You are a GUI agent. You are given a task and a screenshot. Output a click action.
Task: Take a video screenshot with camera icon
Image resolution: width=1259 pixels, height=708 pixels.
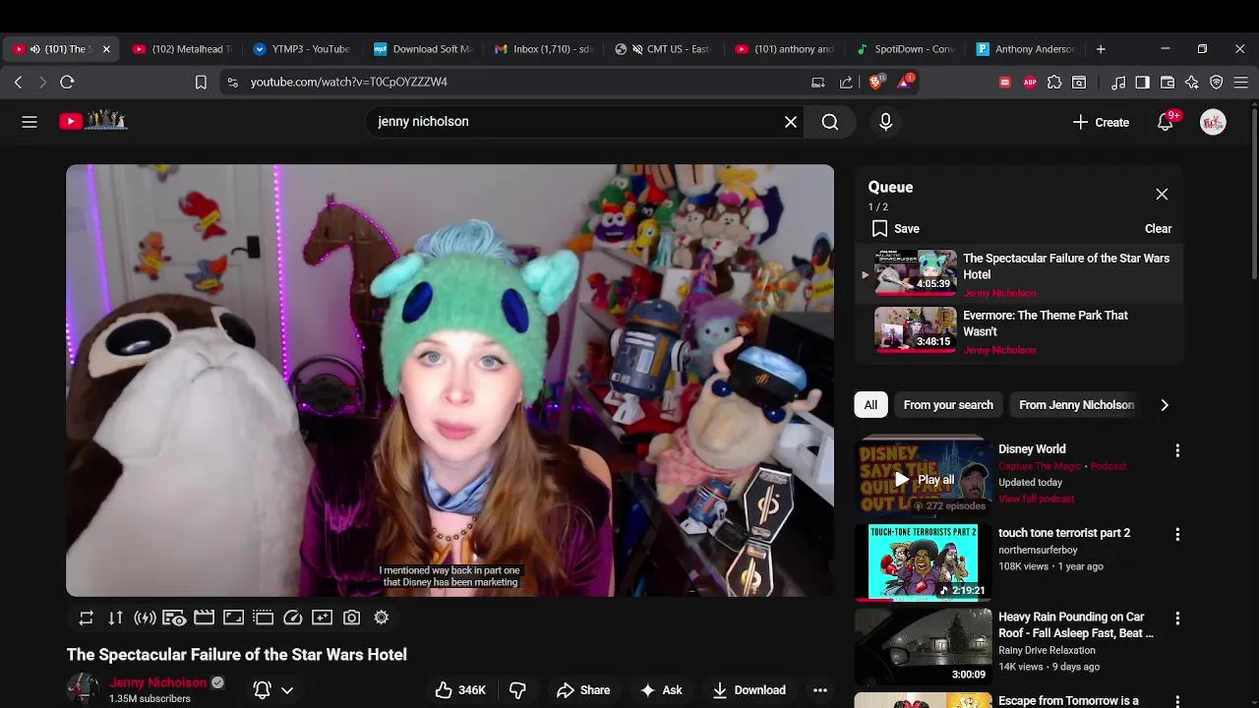[x=351, y=618]
